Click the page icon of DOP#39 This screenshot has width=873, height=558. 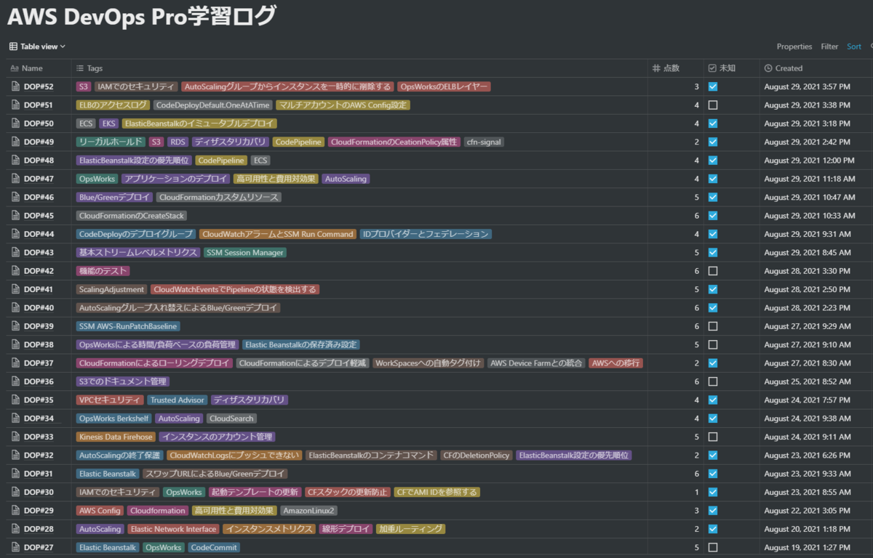pyautogui.click(x=15, y=326)
